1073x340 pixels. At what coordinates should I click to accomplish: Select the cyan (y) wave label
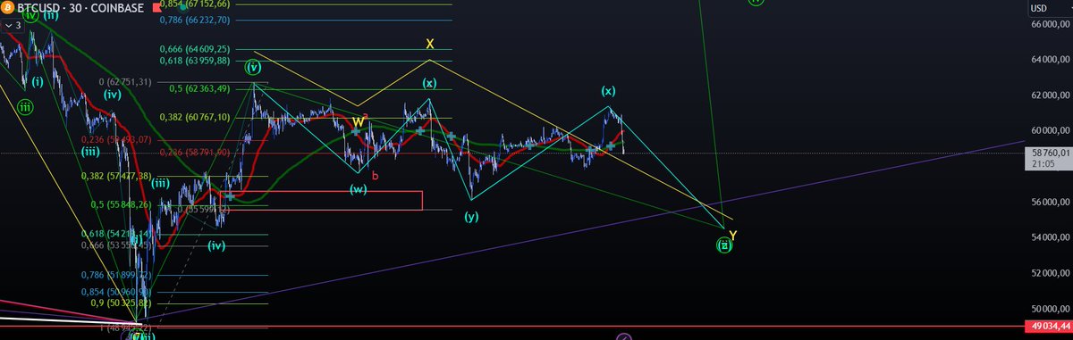click(x=471, y=216)
